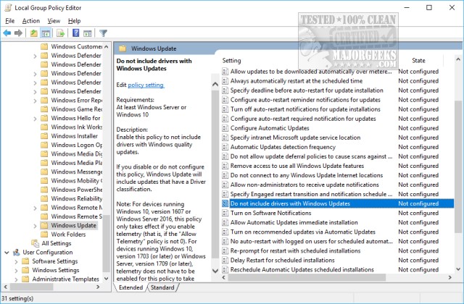
Task: Select 'Windows Messenge' tree item
Action: click(x=76, y=172)
